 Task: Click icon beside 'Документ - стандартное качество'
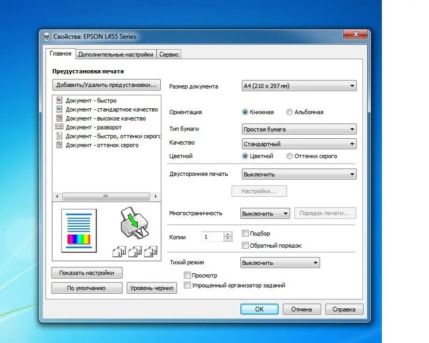(59, 109)
